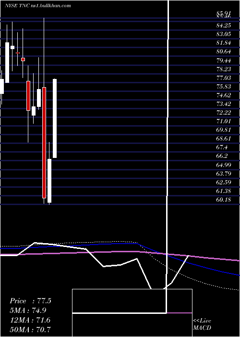Select the 71.01 price axis label

click(x=224, y=121)
